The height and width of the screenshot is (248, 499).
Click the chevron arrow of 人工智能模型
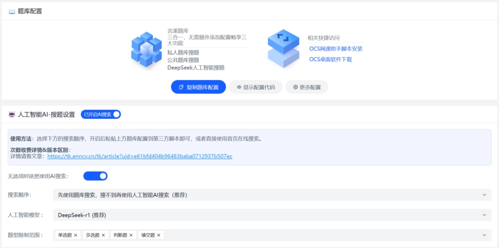coord(484,215)
